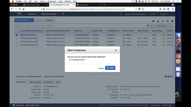Screen dimensions: 191x107
Task: Refresh the instance list
Action: click(x=163, y=21)
